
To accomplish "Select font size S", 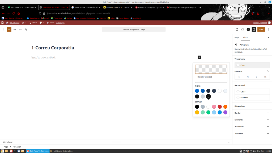I will tap(239, 77).
